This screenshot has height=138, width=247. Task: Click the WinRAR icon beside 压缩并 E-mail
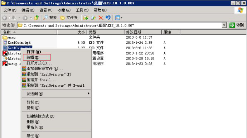(24, 80)
